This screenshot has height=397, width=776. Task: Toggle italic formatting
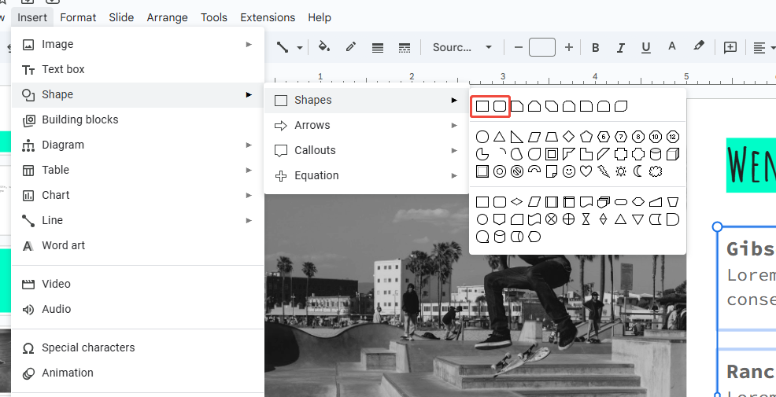[x=620, y=47]
